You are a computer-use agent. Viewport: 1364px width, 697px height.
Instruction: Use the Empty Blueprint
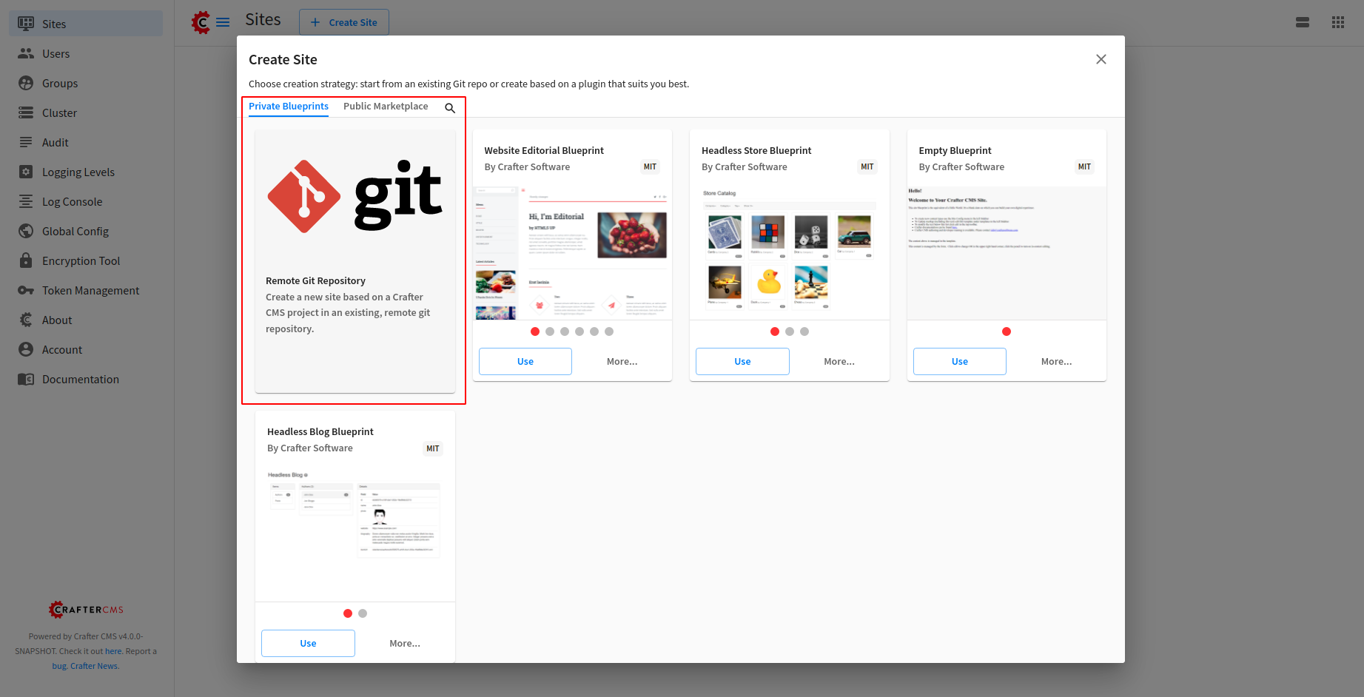coord(959,361)
